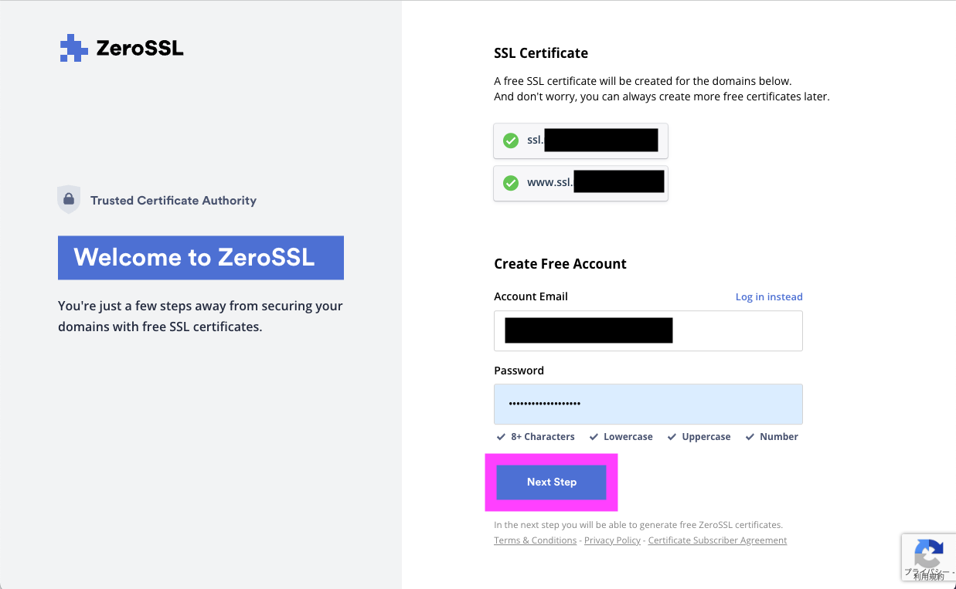Viewport: 956px width, 589px height.
Task: Click the green checkmark beside the ssl domain
Action: click(x=511, y=140)
